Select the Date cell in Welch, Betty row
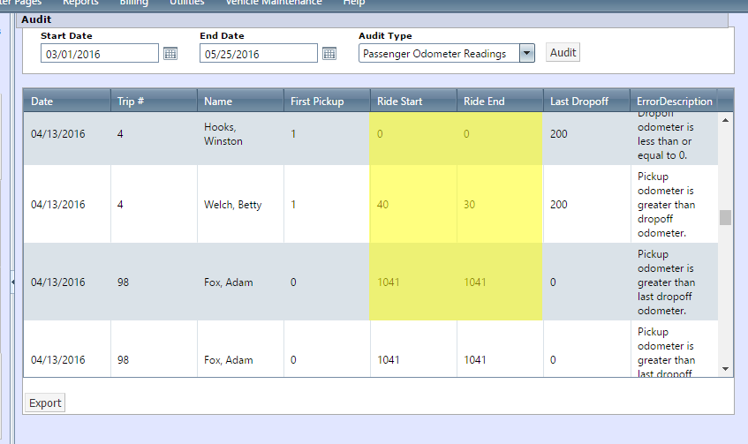 [67, 204]
